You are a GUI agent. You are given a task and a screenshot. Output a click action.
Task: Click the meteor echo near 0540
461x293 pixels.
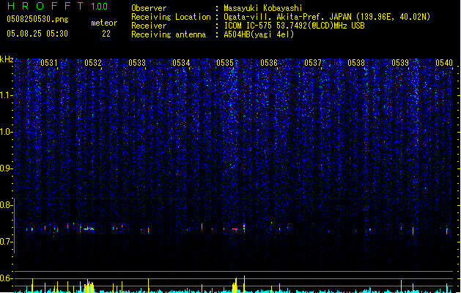click(x=447, y=230)
